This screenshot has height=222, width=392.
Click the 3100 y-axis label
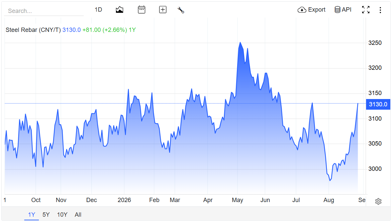click(x=375, y=119)
